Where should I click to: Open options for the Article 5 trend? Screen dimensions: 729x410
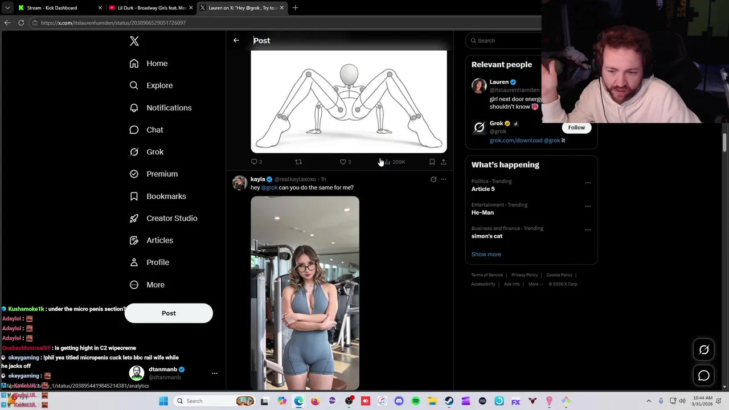pyautogui.click(x=588, y=183)
